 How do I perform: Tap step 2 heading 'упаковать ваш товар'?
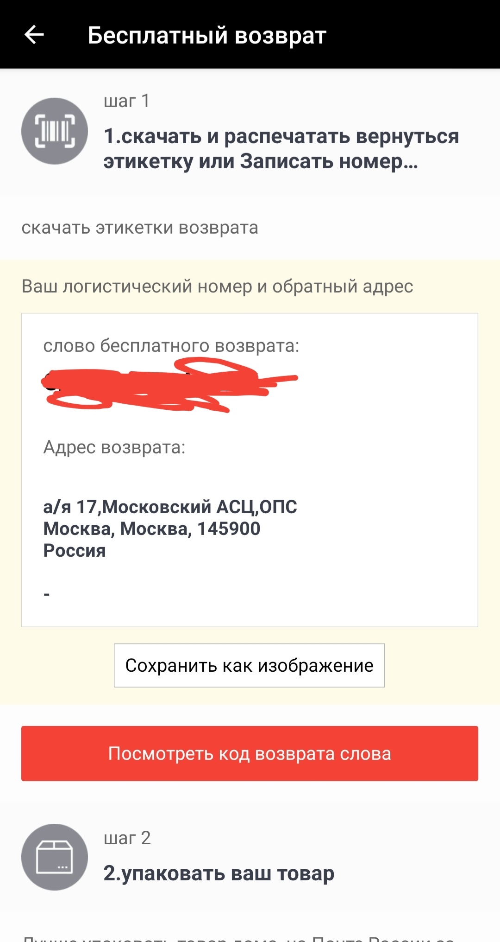219,873
